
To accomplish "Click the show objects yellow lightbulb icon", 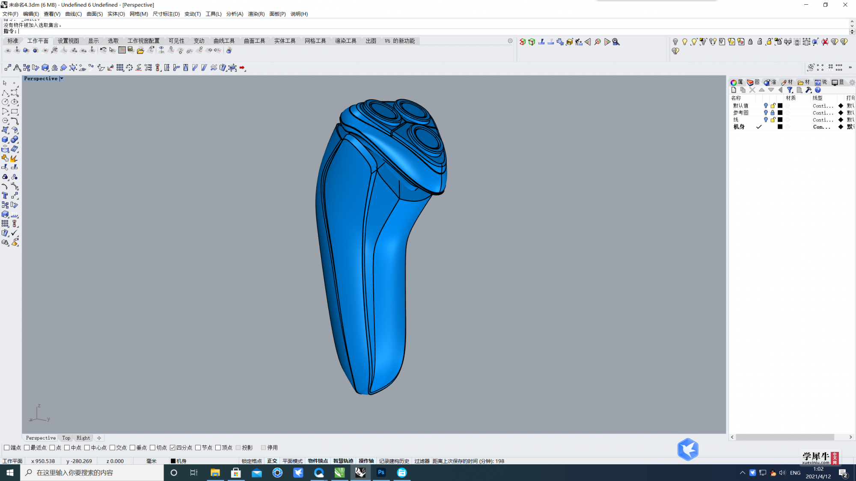I will pyautogui.click(x=685, y=42).
